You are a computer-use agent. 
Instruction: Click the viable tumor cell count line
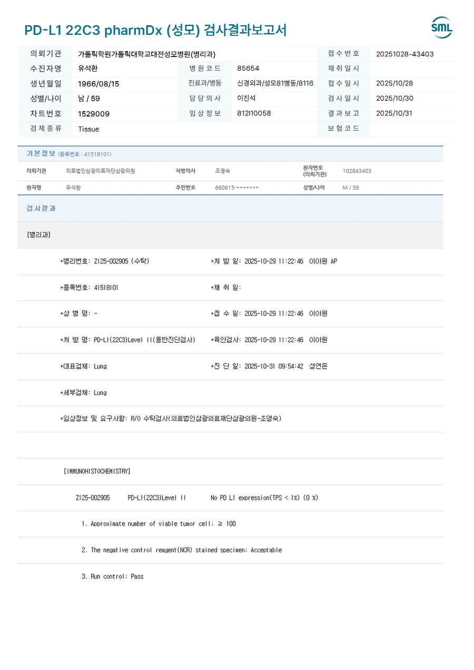click(159, 524)
